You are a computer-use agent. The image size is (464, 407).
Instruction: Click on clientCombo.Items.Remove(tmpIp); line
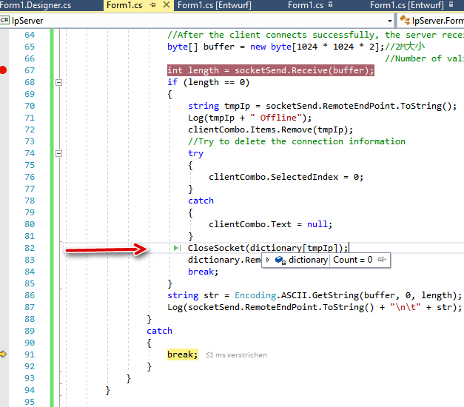point(270,129)
